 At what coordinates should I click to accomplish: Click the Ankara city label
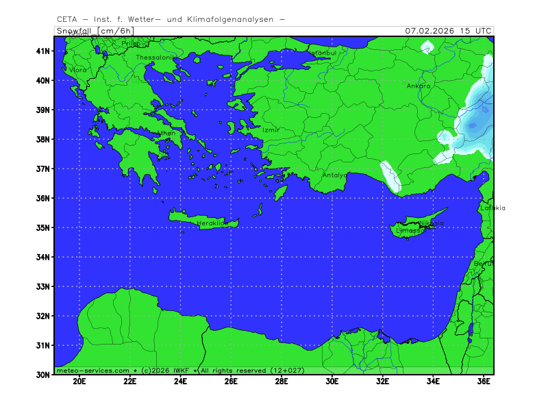[x=419, y=86]
